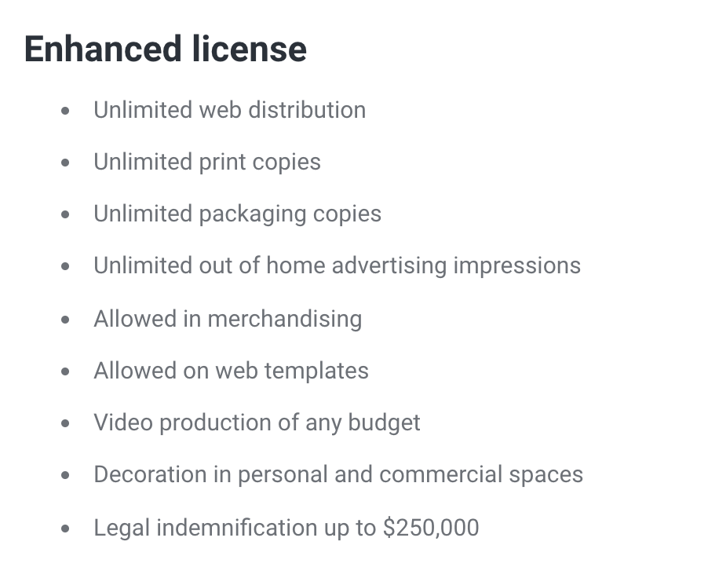Click Video production of any budget

pyautogui.click(x=257, y=423)
